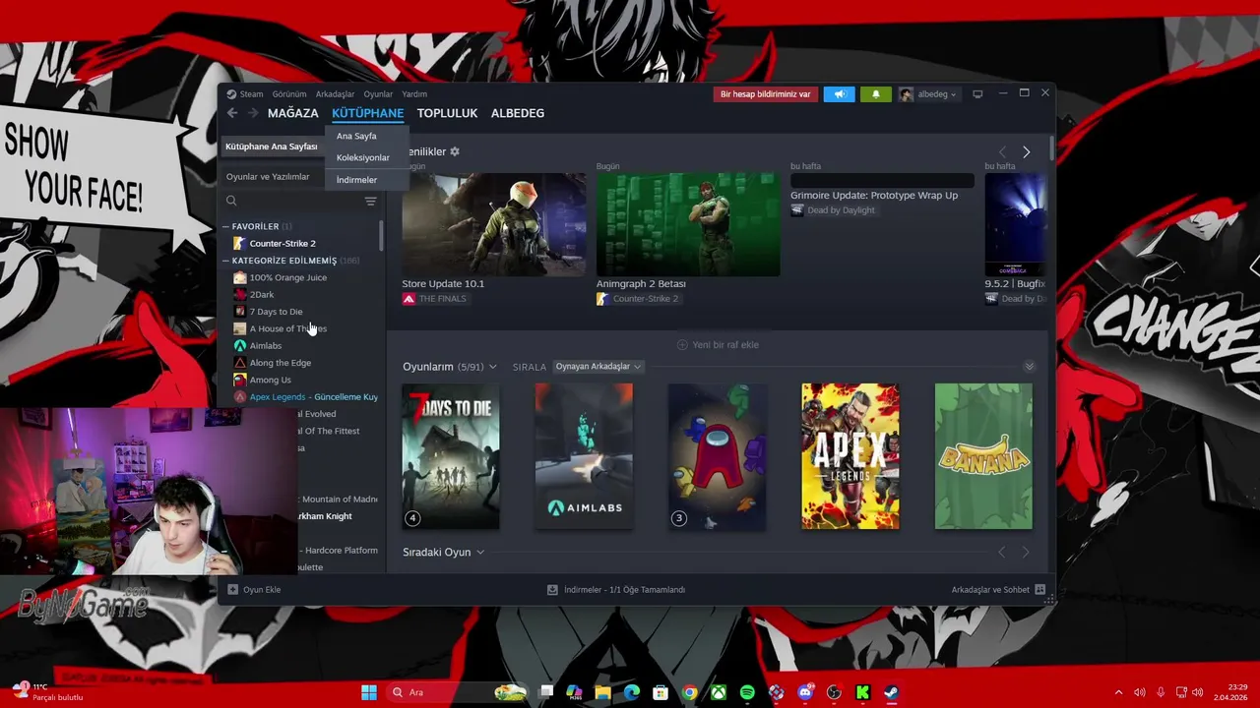Open the Oyunlar menu
Viewport: 1260px width, 708px height.
[378, 94]
